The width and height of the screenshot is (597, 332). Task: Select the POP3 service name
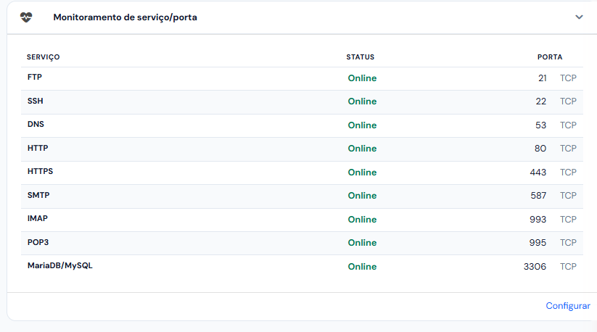[38, 243]
